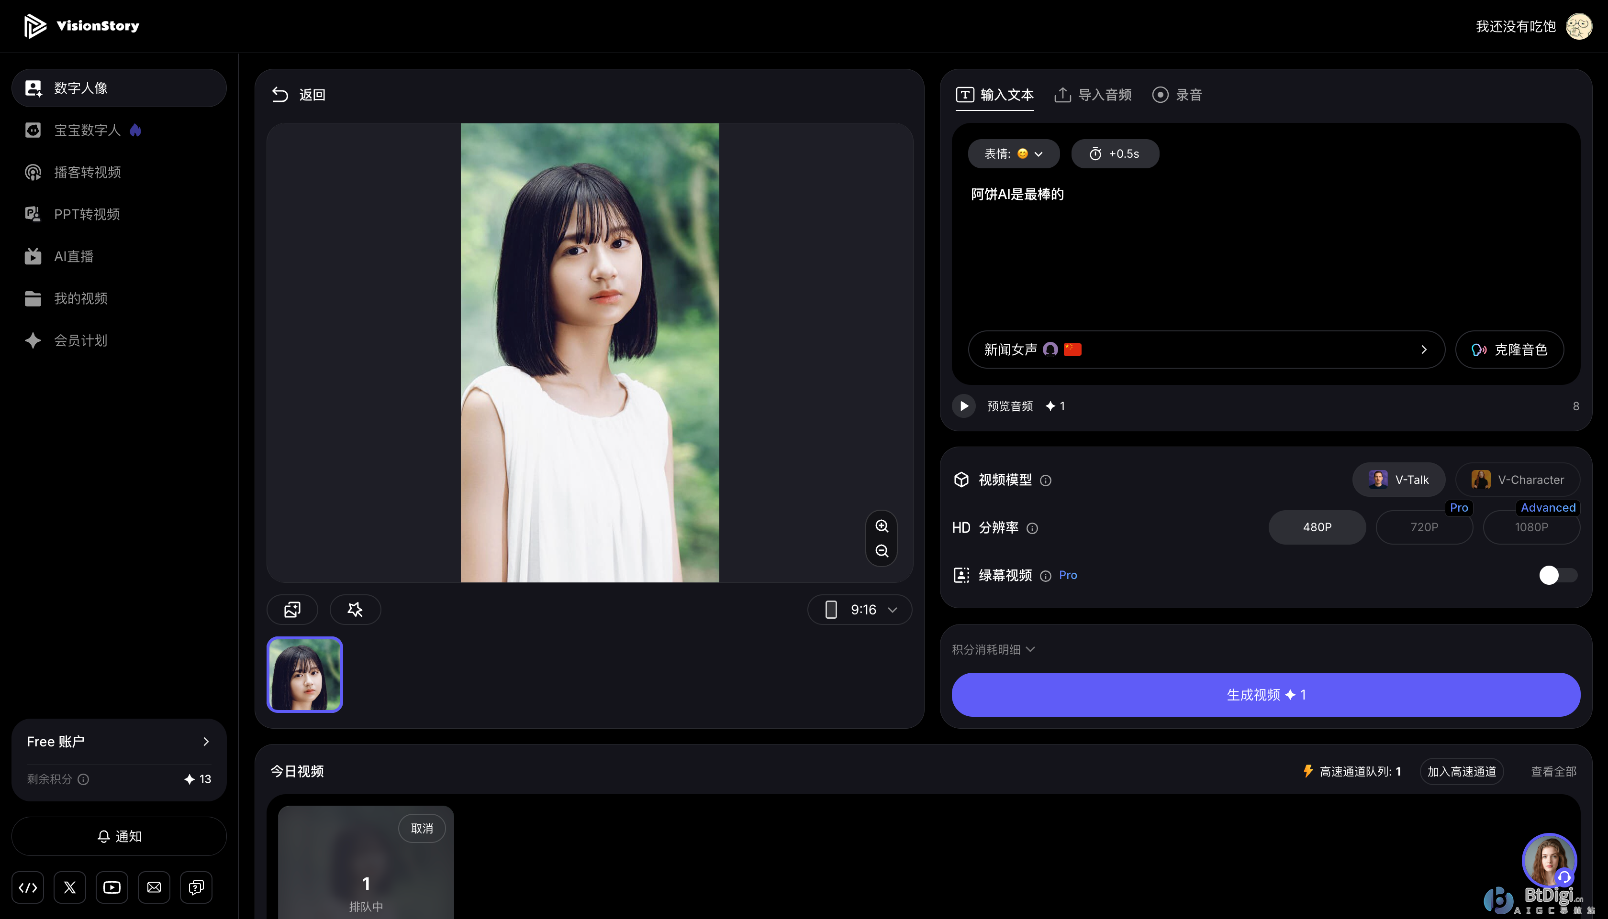Select 720P resolution option
The image size is (1608, 919).
pos(1424,527)
